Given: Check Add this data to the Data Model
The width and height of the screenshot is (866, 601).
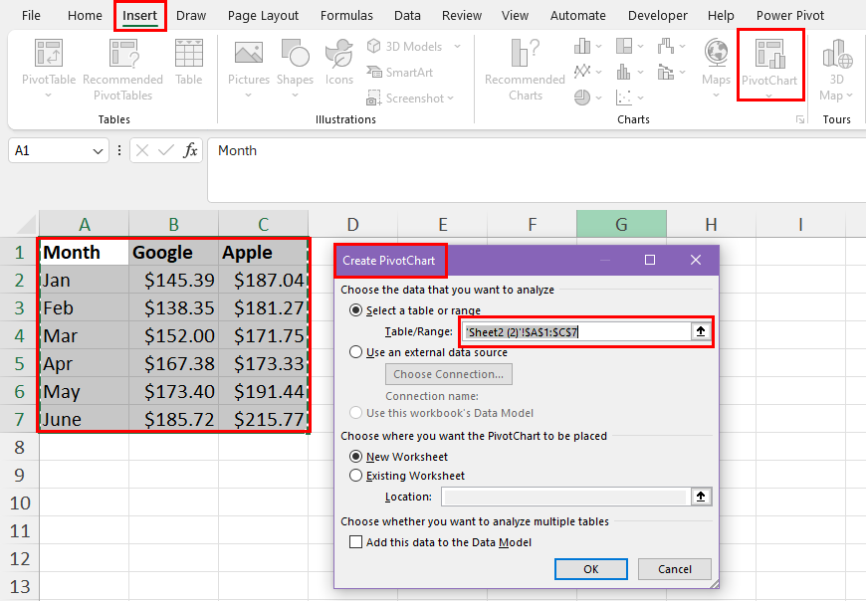Looking at the screenshot, I should [355, 542].
